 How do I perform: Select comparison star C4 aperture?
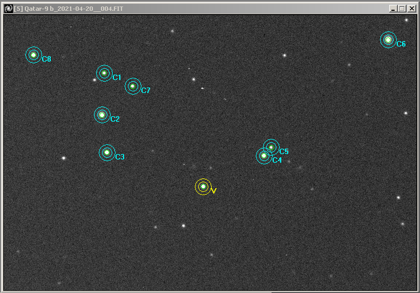point(263,156)
